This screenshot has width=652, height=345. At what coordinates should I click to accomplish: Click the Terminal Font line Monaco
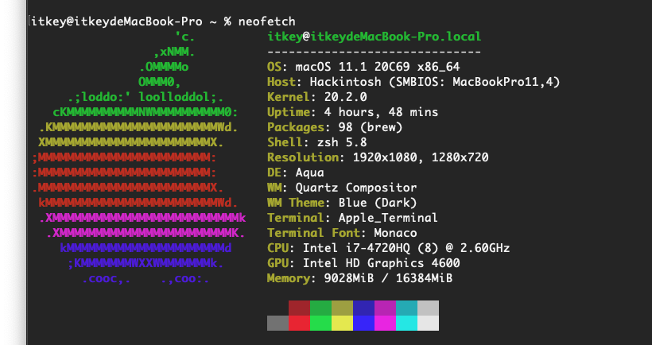pos(342,233)
